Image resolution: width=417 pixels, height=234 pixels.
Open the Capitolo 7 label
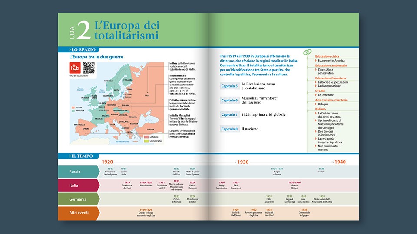229,114
